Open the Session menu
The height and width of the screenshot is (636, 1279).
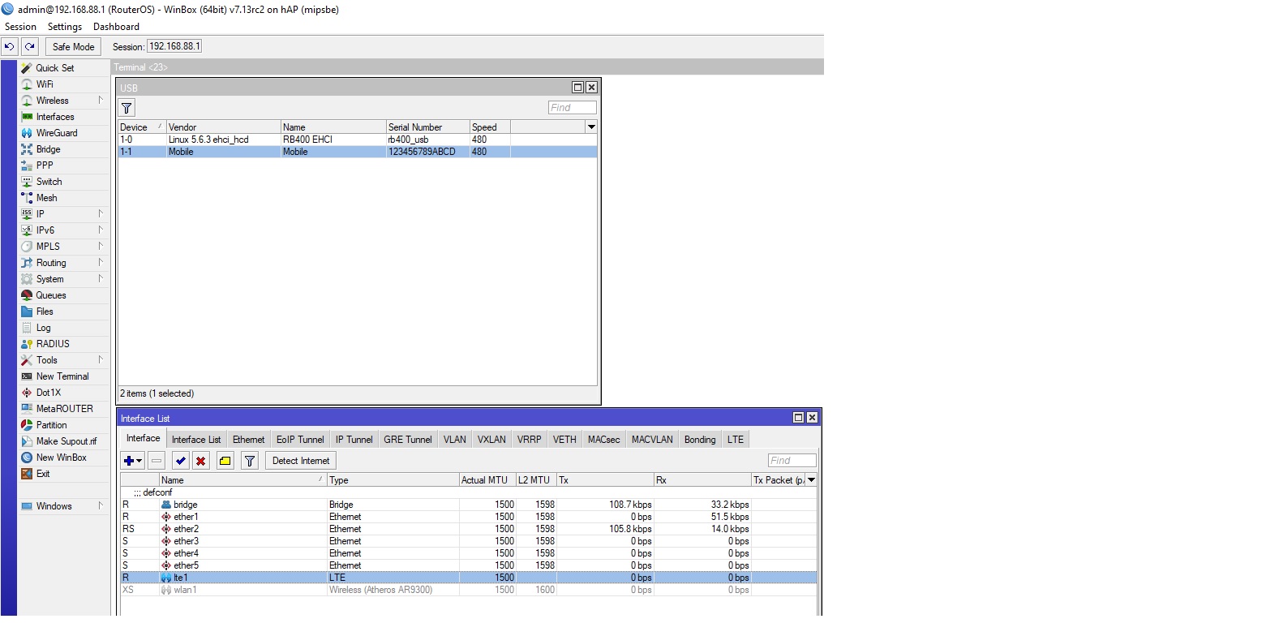(20, 27)
